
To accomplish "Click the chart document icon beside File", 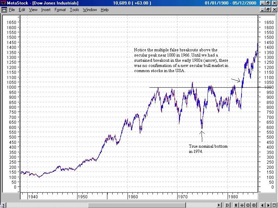I will (x=4, y=10).
